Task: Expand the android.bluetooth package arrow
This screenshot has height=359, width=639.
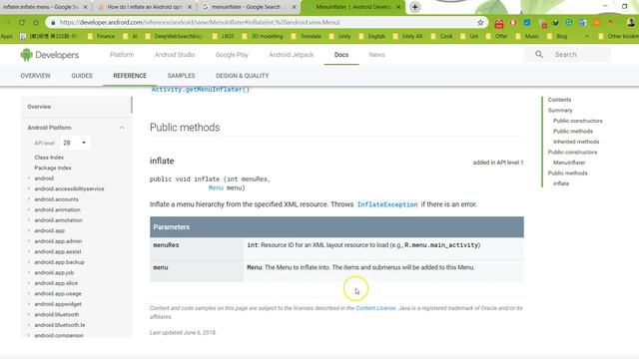Action: [x=29, y=315]
